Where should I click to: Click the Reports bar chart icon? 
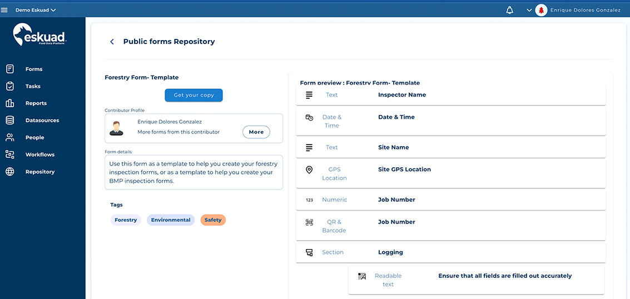pyautogui.click(x=10, y=103)
